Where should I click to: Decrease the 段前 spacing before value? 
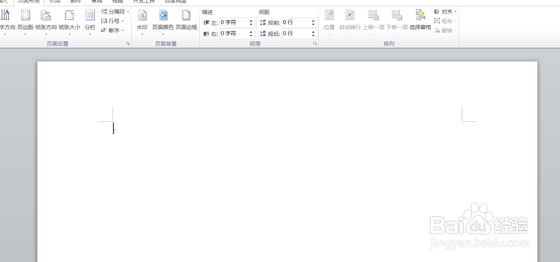click(x=313, y=24)
